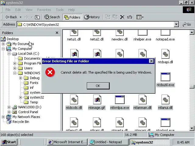Viewport: 195px width, 146px height.
Task: Click the Forward arrow button
Action: coord(26,17)
